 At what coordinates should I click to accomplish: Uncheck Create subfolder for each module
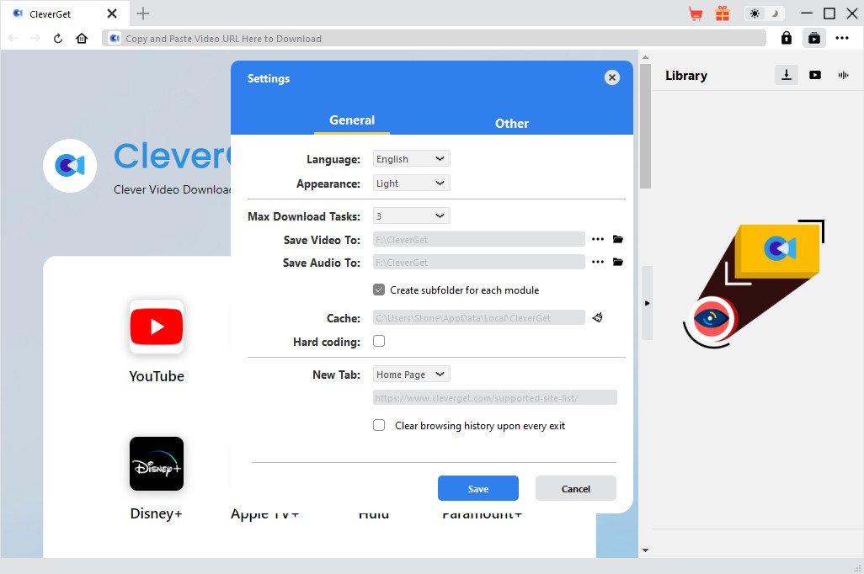tap(379, 290)
